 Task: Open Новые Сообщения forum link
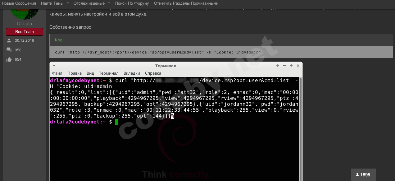tap(19, 3)
